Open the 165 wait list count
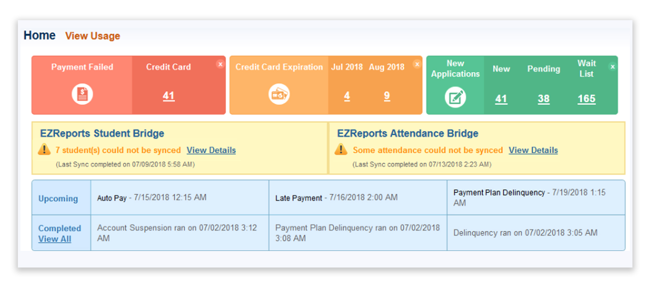This screenshot has height=288, width=650. pos(586,98)
